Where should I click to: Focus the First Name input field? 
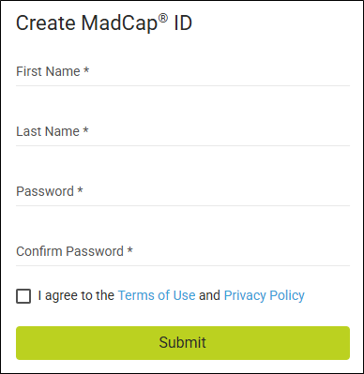pyautogui.click(x=183, y=72)
